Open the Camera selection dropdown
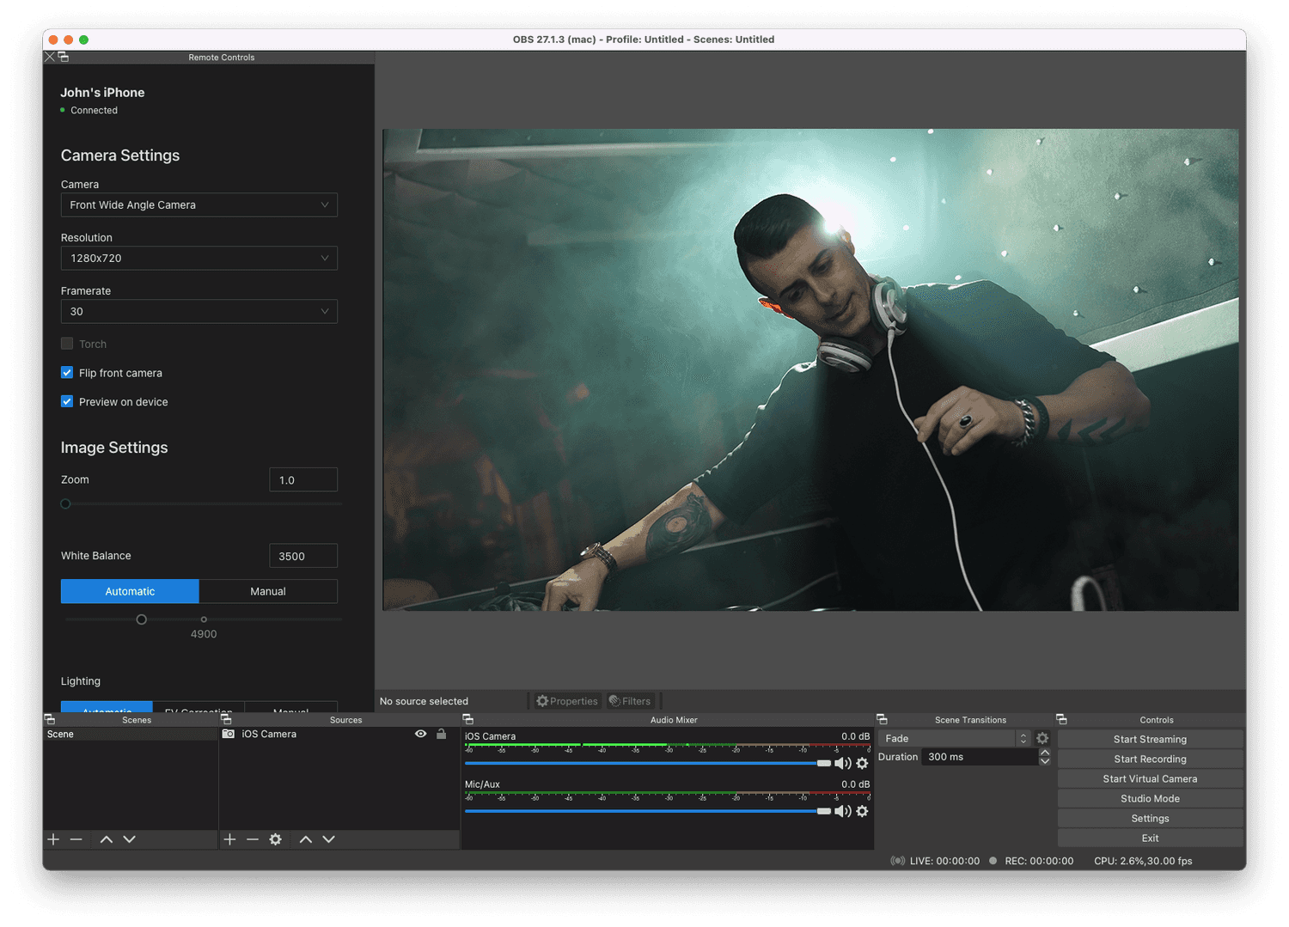Viewport: 1289px width, 927px height. pos(199,204)
